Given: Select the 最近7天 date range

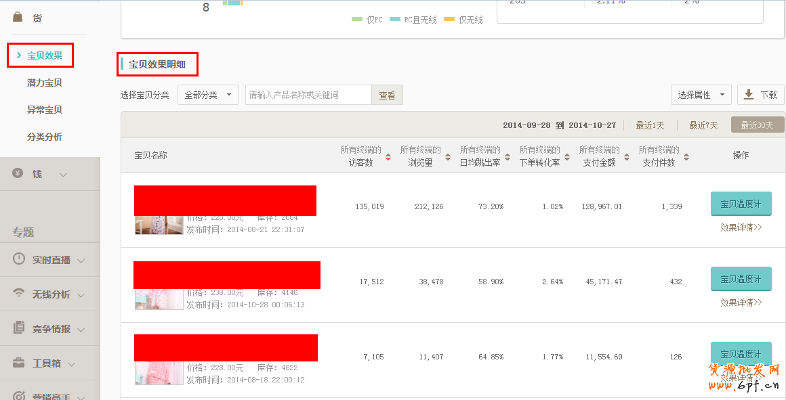Looking at the screenshot, I should (703, 125).
